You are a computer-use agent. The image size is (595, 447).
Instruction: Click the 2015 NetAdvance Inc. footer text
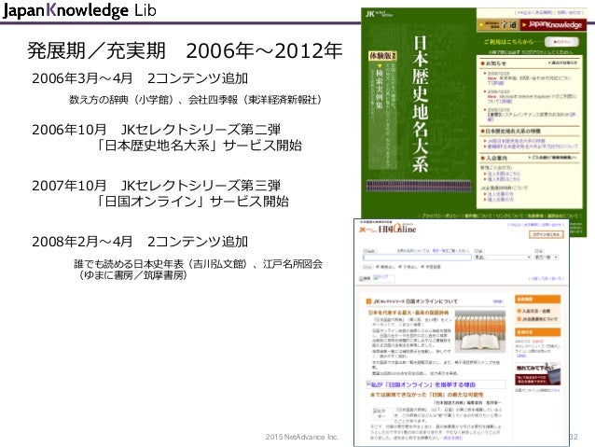coord(301,437)
